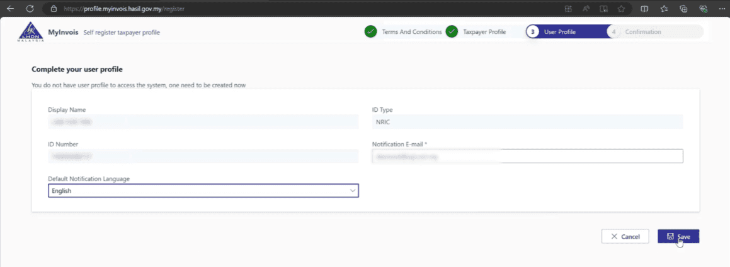Open Immersive reader icon in address bar
Screen dimensions: 730x267
603,8
